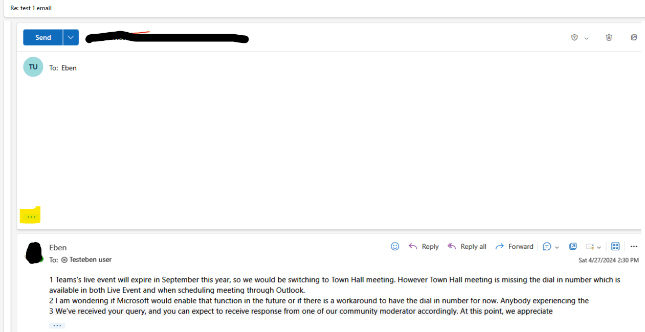The width and height of the screenshot is (645, 332).
Task: Open more actions for Eben's message
Action: coord(634,246)
